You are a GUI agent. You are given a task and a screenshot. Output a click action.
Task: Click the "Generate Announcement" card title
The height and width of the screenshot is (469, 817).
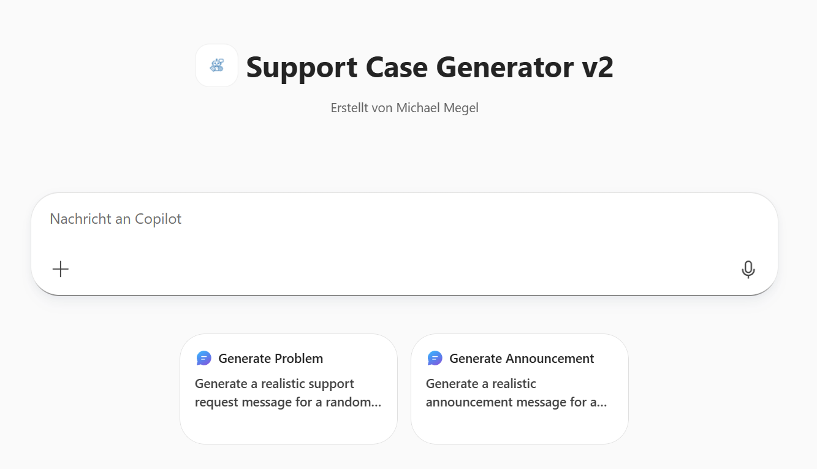522,359
